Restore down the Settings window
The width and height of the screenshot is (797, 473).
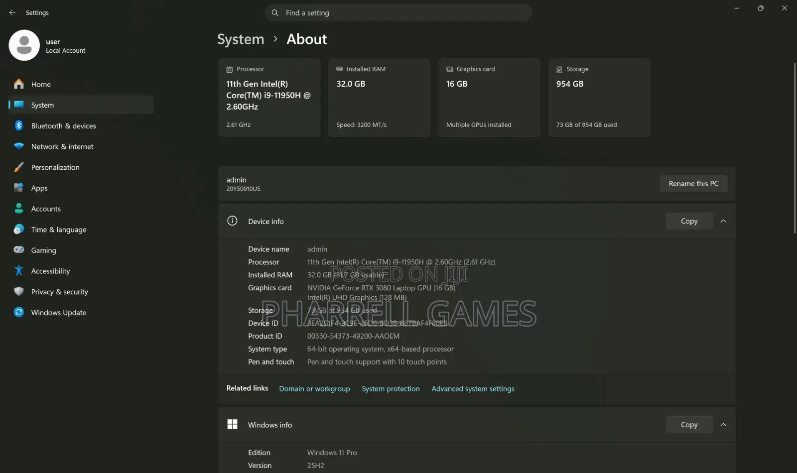(761, 8)
